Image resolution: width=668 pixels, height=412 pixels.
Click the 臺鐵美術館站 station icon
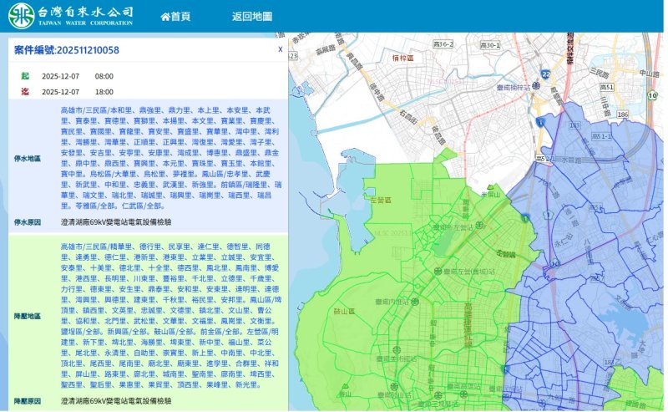[396, 349]
